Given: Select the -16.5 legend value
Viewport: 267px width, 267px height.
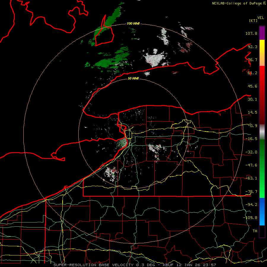Looking at the screenshot, I should [251, 139].
